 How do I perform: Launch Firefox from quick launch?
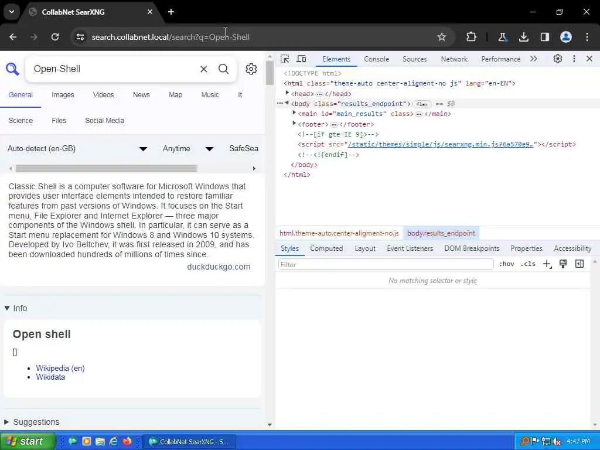click(x=127, y=441)
